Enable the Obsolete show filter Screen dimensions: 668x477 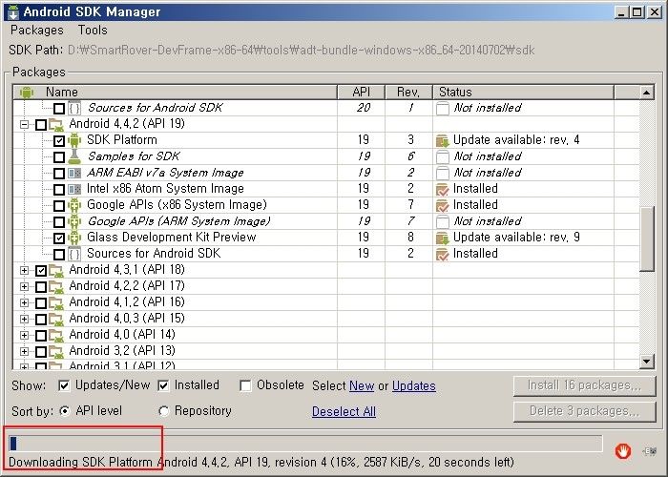coord(245,385)
